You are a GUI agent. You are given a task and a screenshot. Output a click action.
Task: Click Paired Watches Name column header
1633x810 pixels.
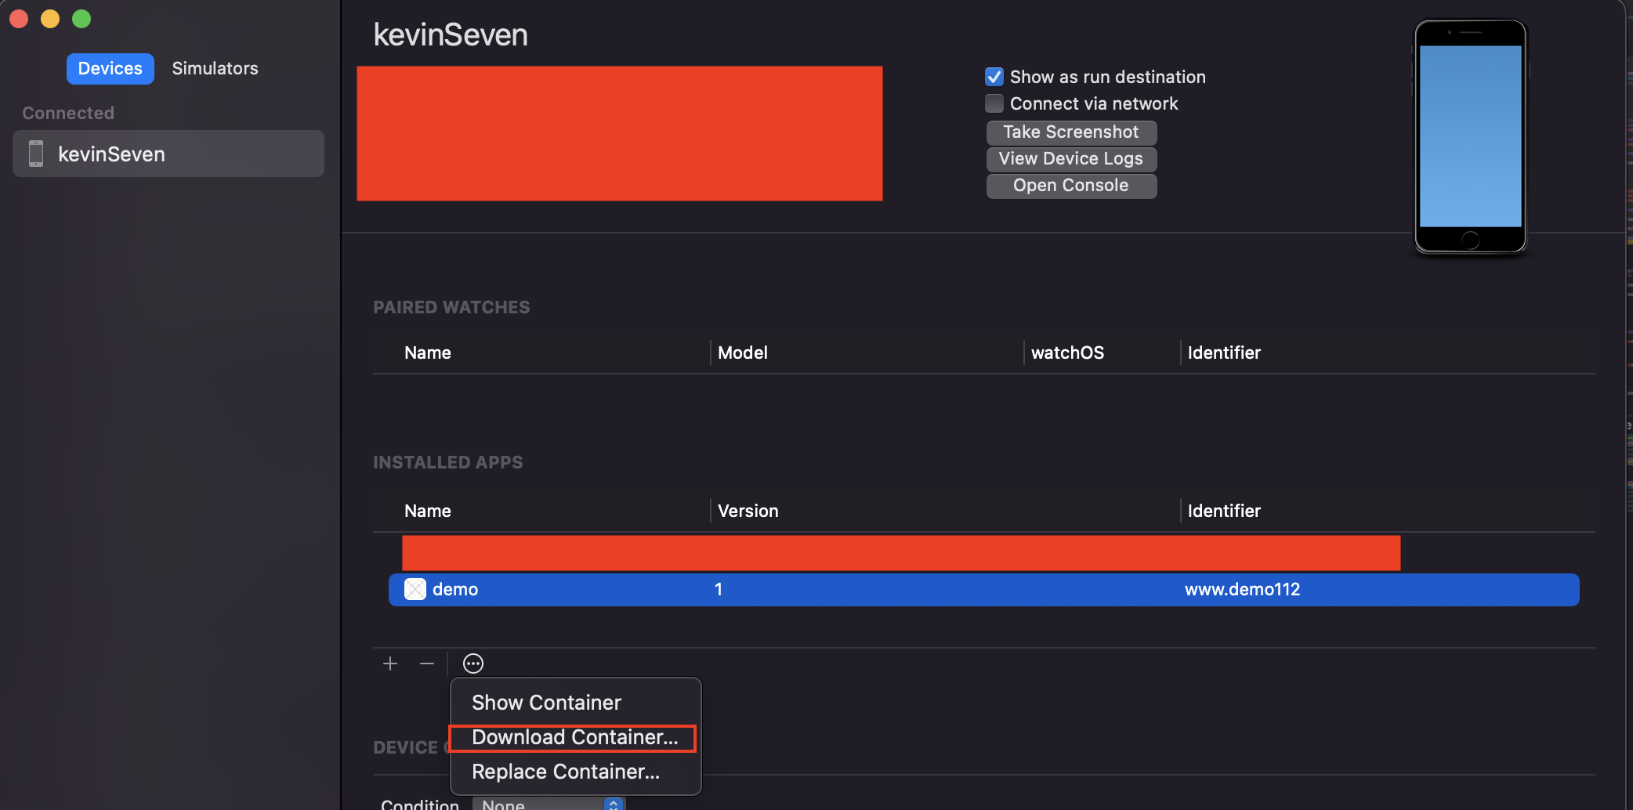pos(428,353)
